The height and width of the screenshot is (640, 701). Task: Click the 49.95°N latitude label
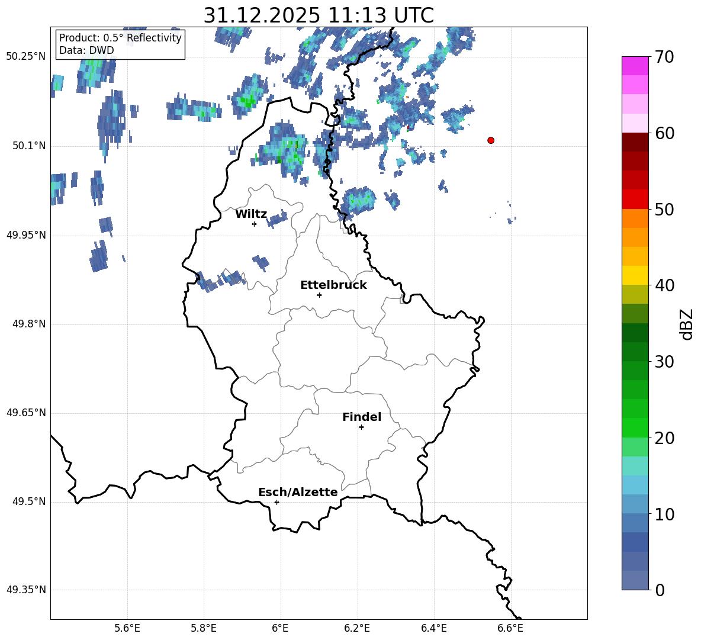tap(26, 235)
